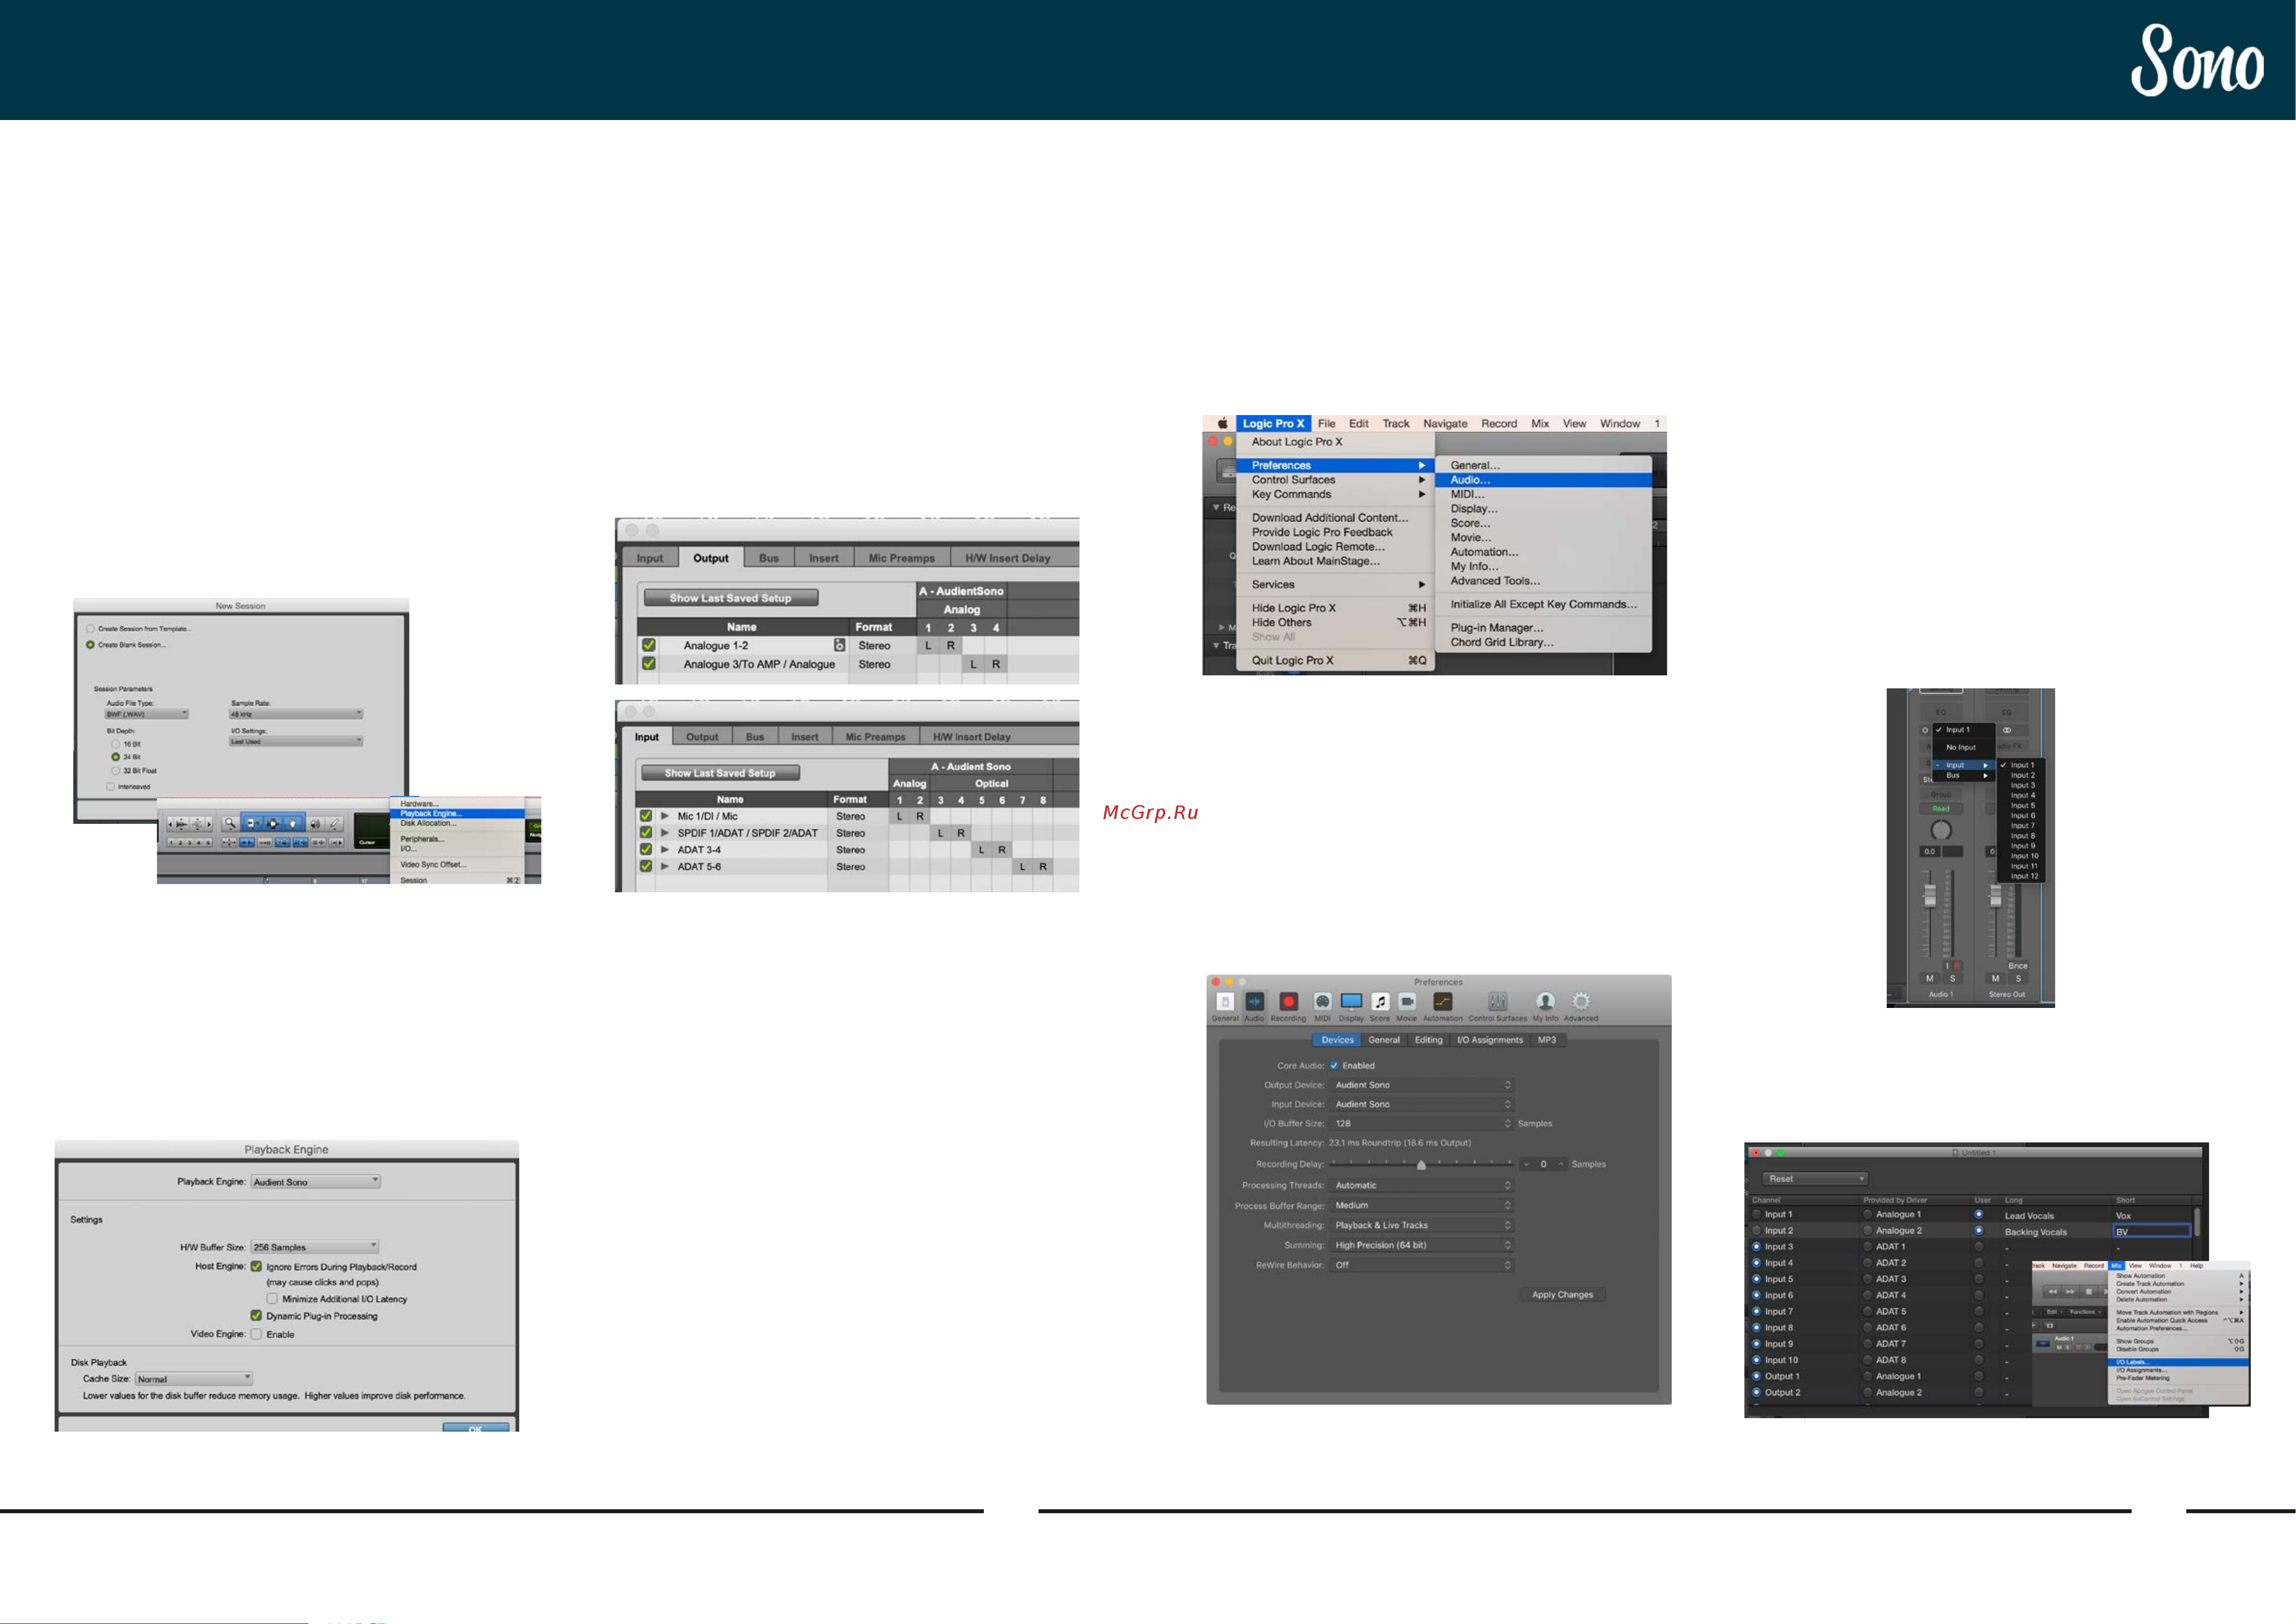Select the Grabber hand tool in Pro Tools

tap(292, 824)
